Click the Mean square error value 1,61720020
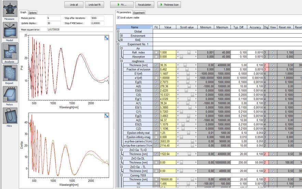 pos(53,30)
